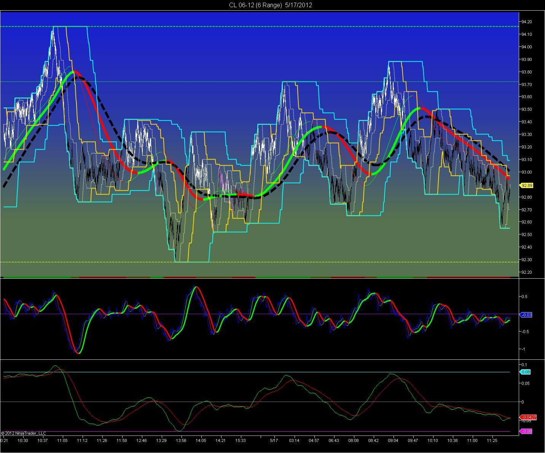Click the 94.10 price axis label

[x=527, y=35]
